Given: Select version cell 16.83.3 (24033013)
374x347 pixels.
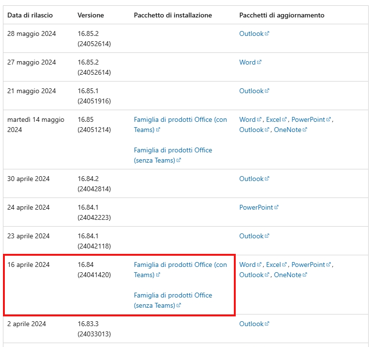Looking at the screenshot, I should (x=94, y=329).
